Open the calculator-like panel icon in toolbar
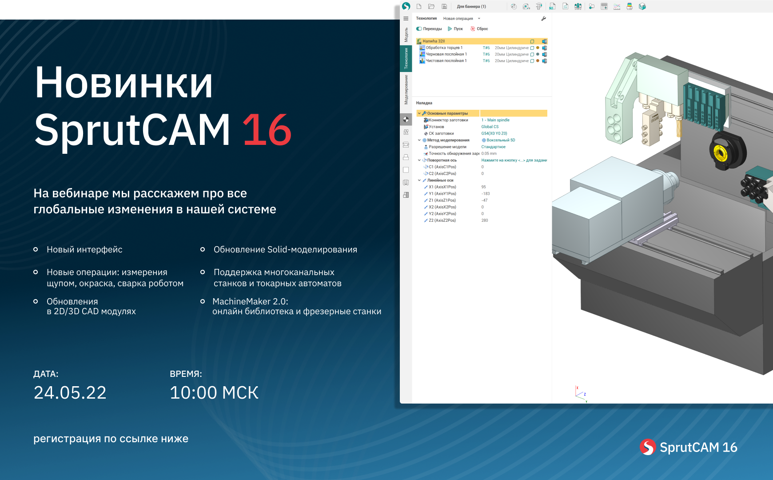Screen dimensions: 773x480 coord(604,6)
